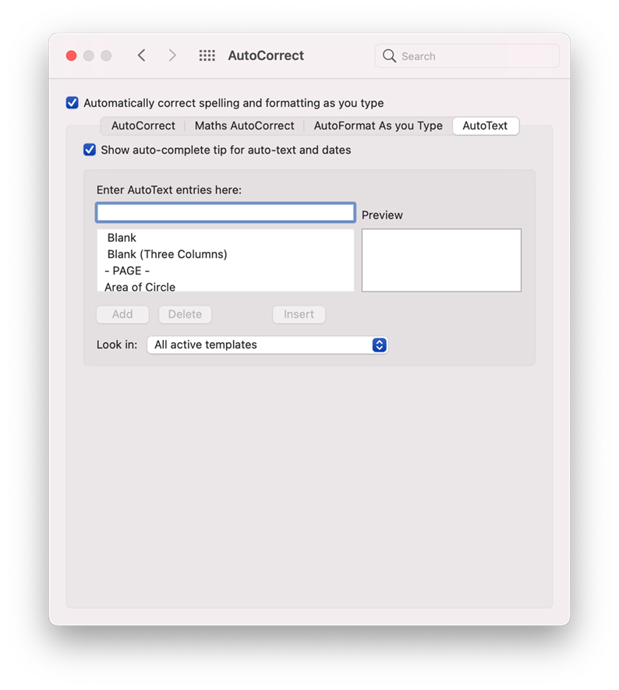Click the forward arrow in the title bar
This screenshot has height=690, width=619.
(x=172, y=55)
